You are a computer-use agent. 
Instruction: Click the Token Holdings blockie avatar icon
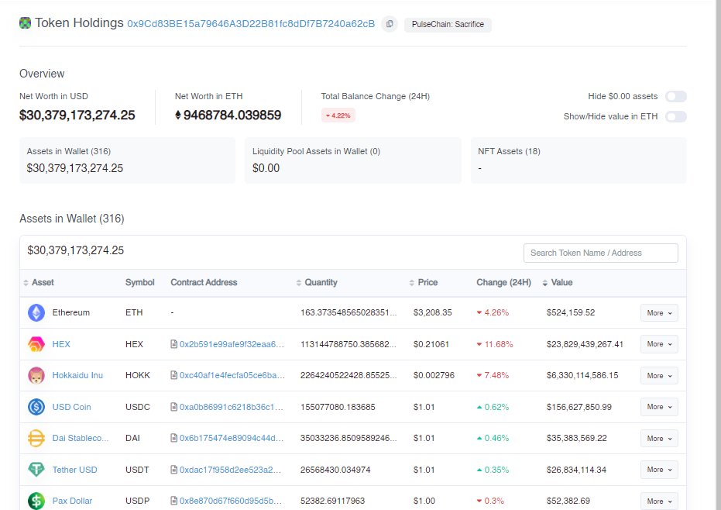point(25,23)
